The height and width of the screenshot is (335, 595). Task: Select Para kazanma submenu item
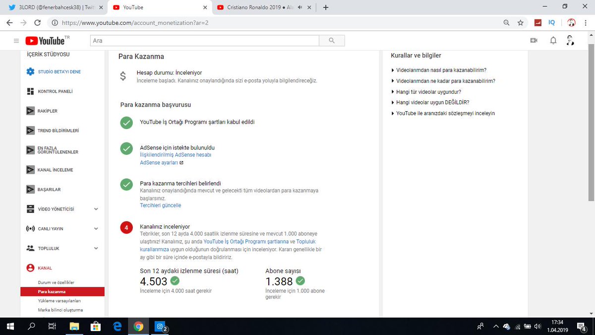[62, 291]
